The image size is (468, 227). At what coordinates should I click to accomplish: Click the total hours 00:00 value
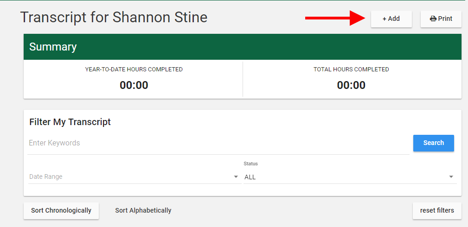351,85
